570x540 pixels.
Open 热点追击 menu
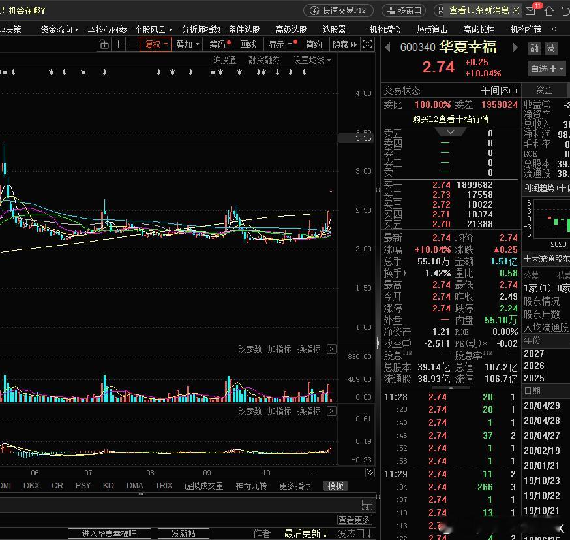click(x=432, y=29)
